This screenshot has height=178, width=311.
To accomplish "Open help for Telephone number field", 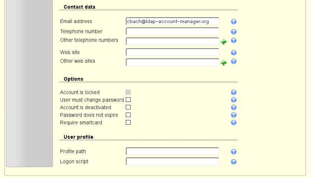I will [234, 32].
